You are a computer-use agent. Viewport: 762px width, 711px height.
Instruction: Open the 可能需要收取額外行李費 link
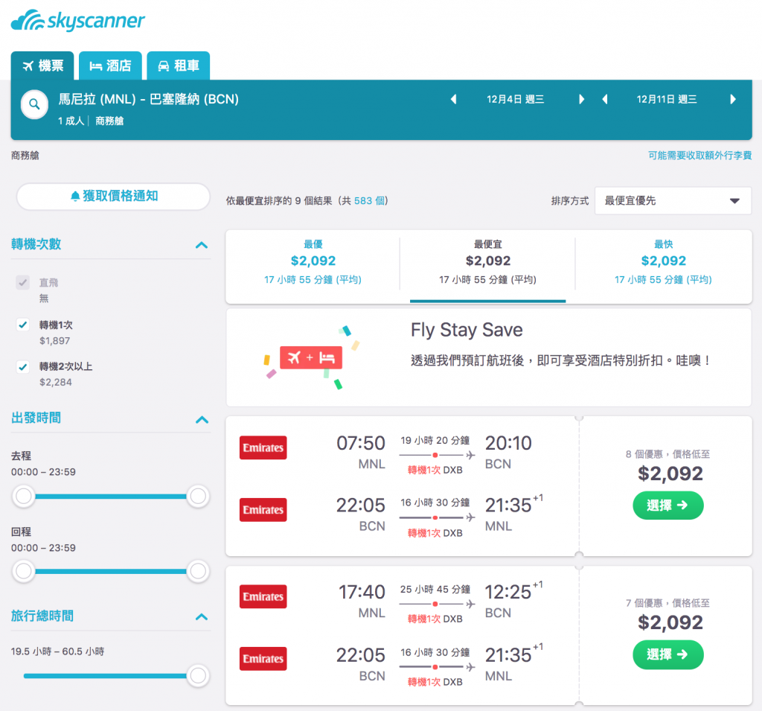[x=699, y=155]
